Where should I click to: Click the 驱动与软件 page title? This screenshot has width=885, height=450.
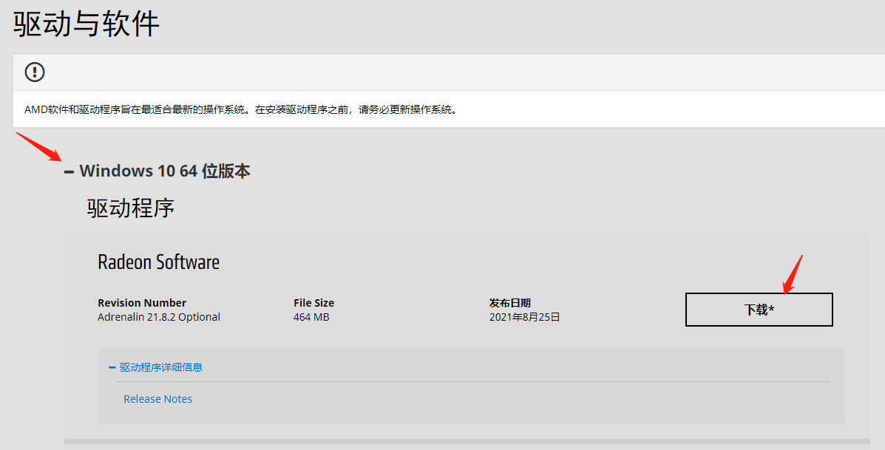point(87,24)
